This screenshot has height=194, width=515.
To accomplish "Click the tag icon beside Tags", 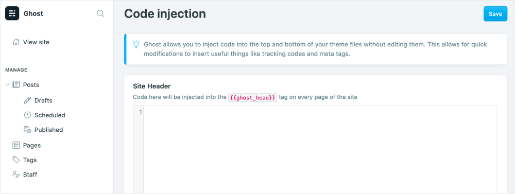I will tap(16, 160).
